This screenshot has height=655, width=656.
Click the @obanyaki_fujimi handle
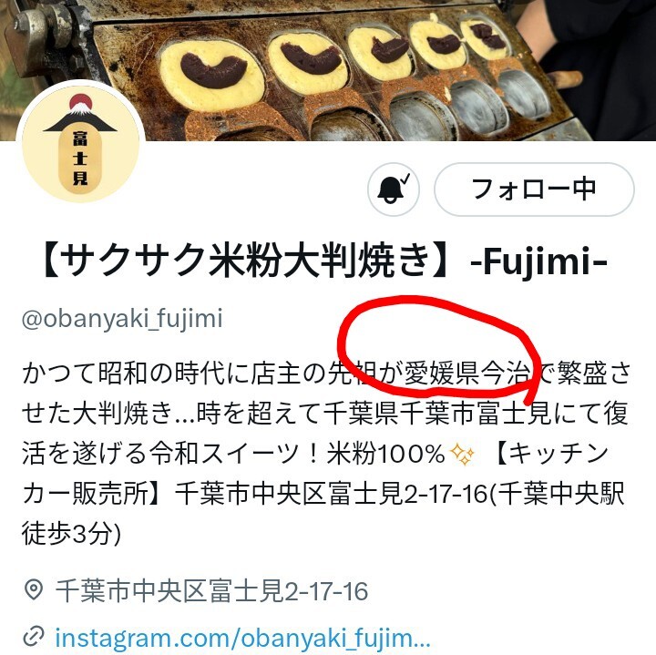coord(122,319)
